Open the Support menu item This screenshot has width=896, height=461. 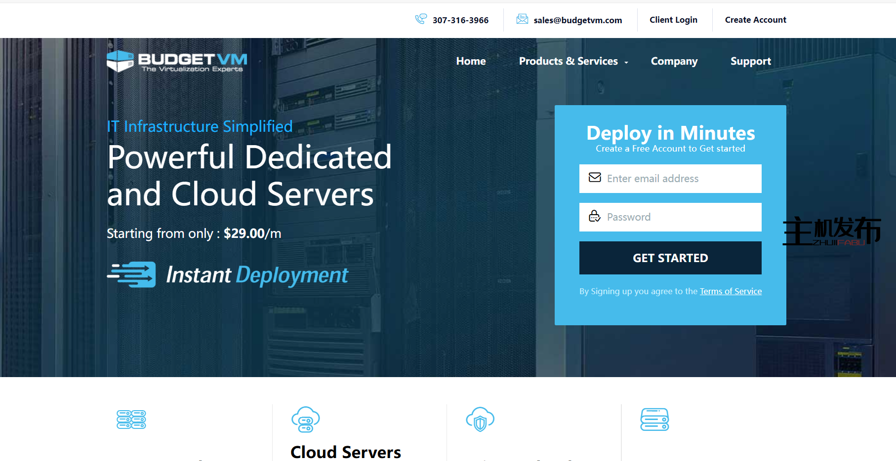[751, 62]
